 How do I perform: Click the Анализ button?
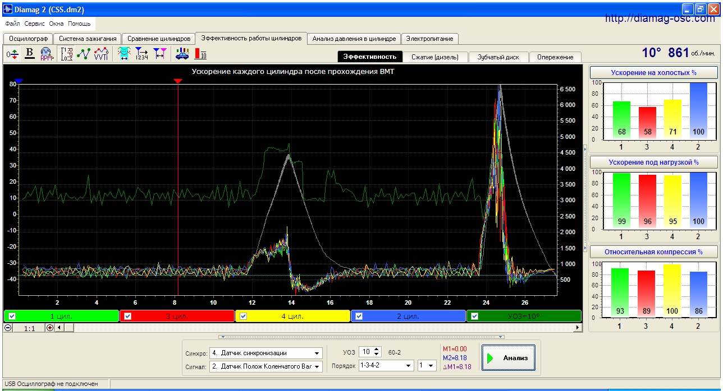click(507, 358)
